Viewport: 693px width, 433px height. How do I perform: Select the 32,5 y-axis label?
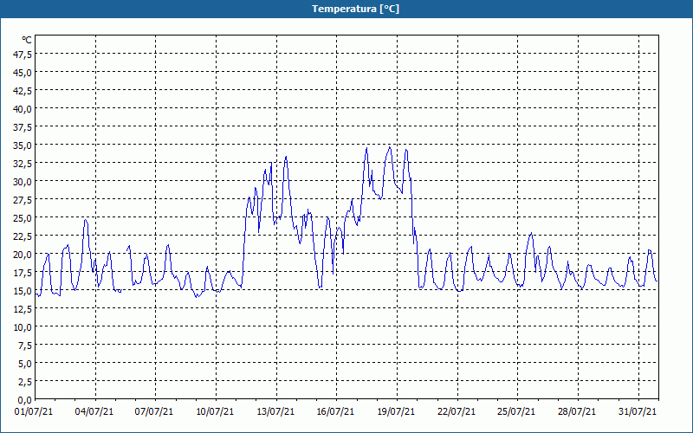[23, 164]
